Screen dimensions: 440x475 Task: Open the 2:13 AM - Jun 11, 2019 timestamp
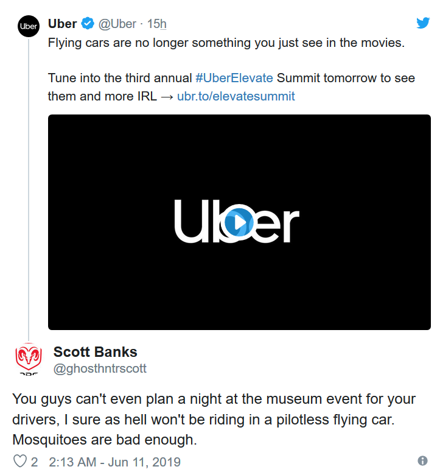(x=114, y=462)
